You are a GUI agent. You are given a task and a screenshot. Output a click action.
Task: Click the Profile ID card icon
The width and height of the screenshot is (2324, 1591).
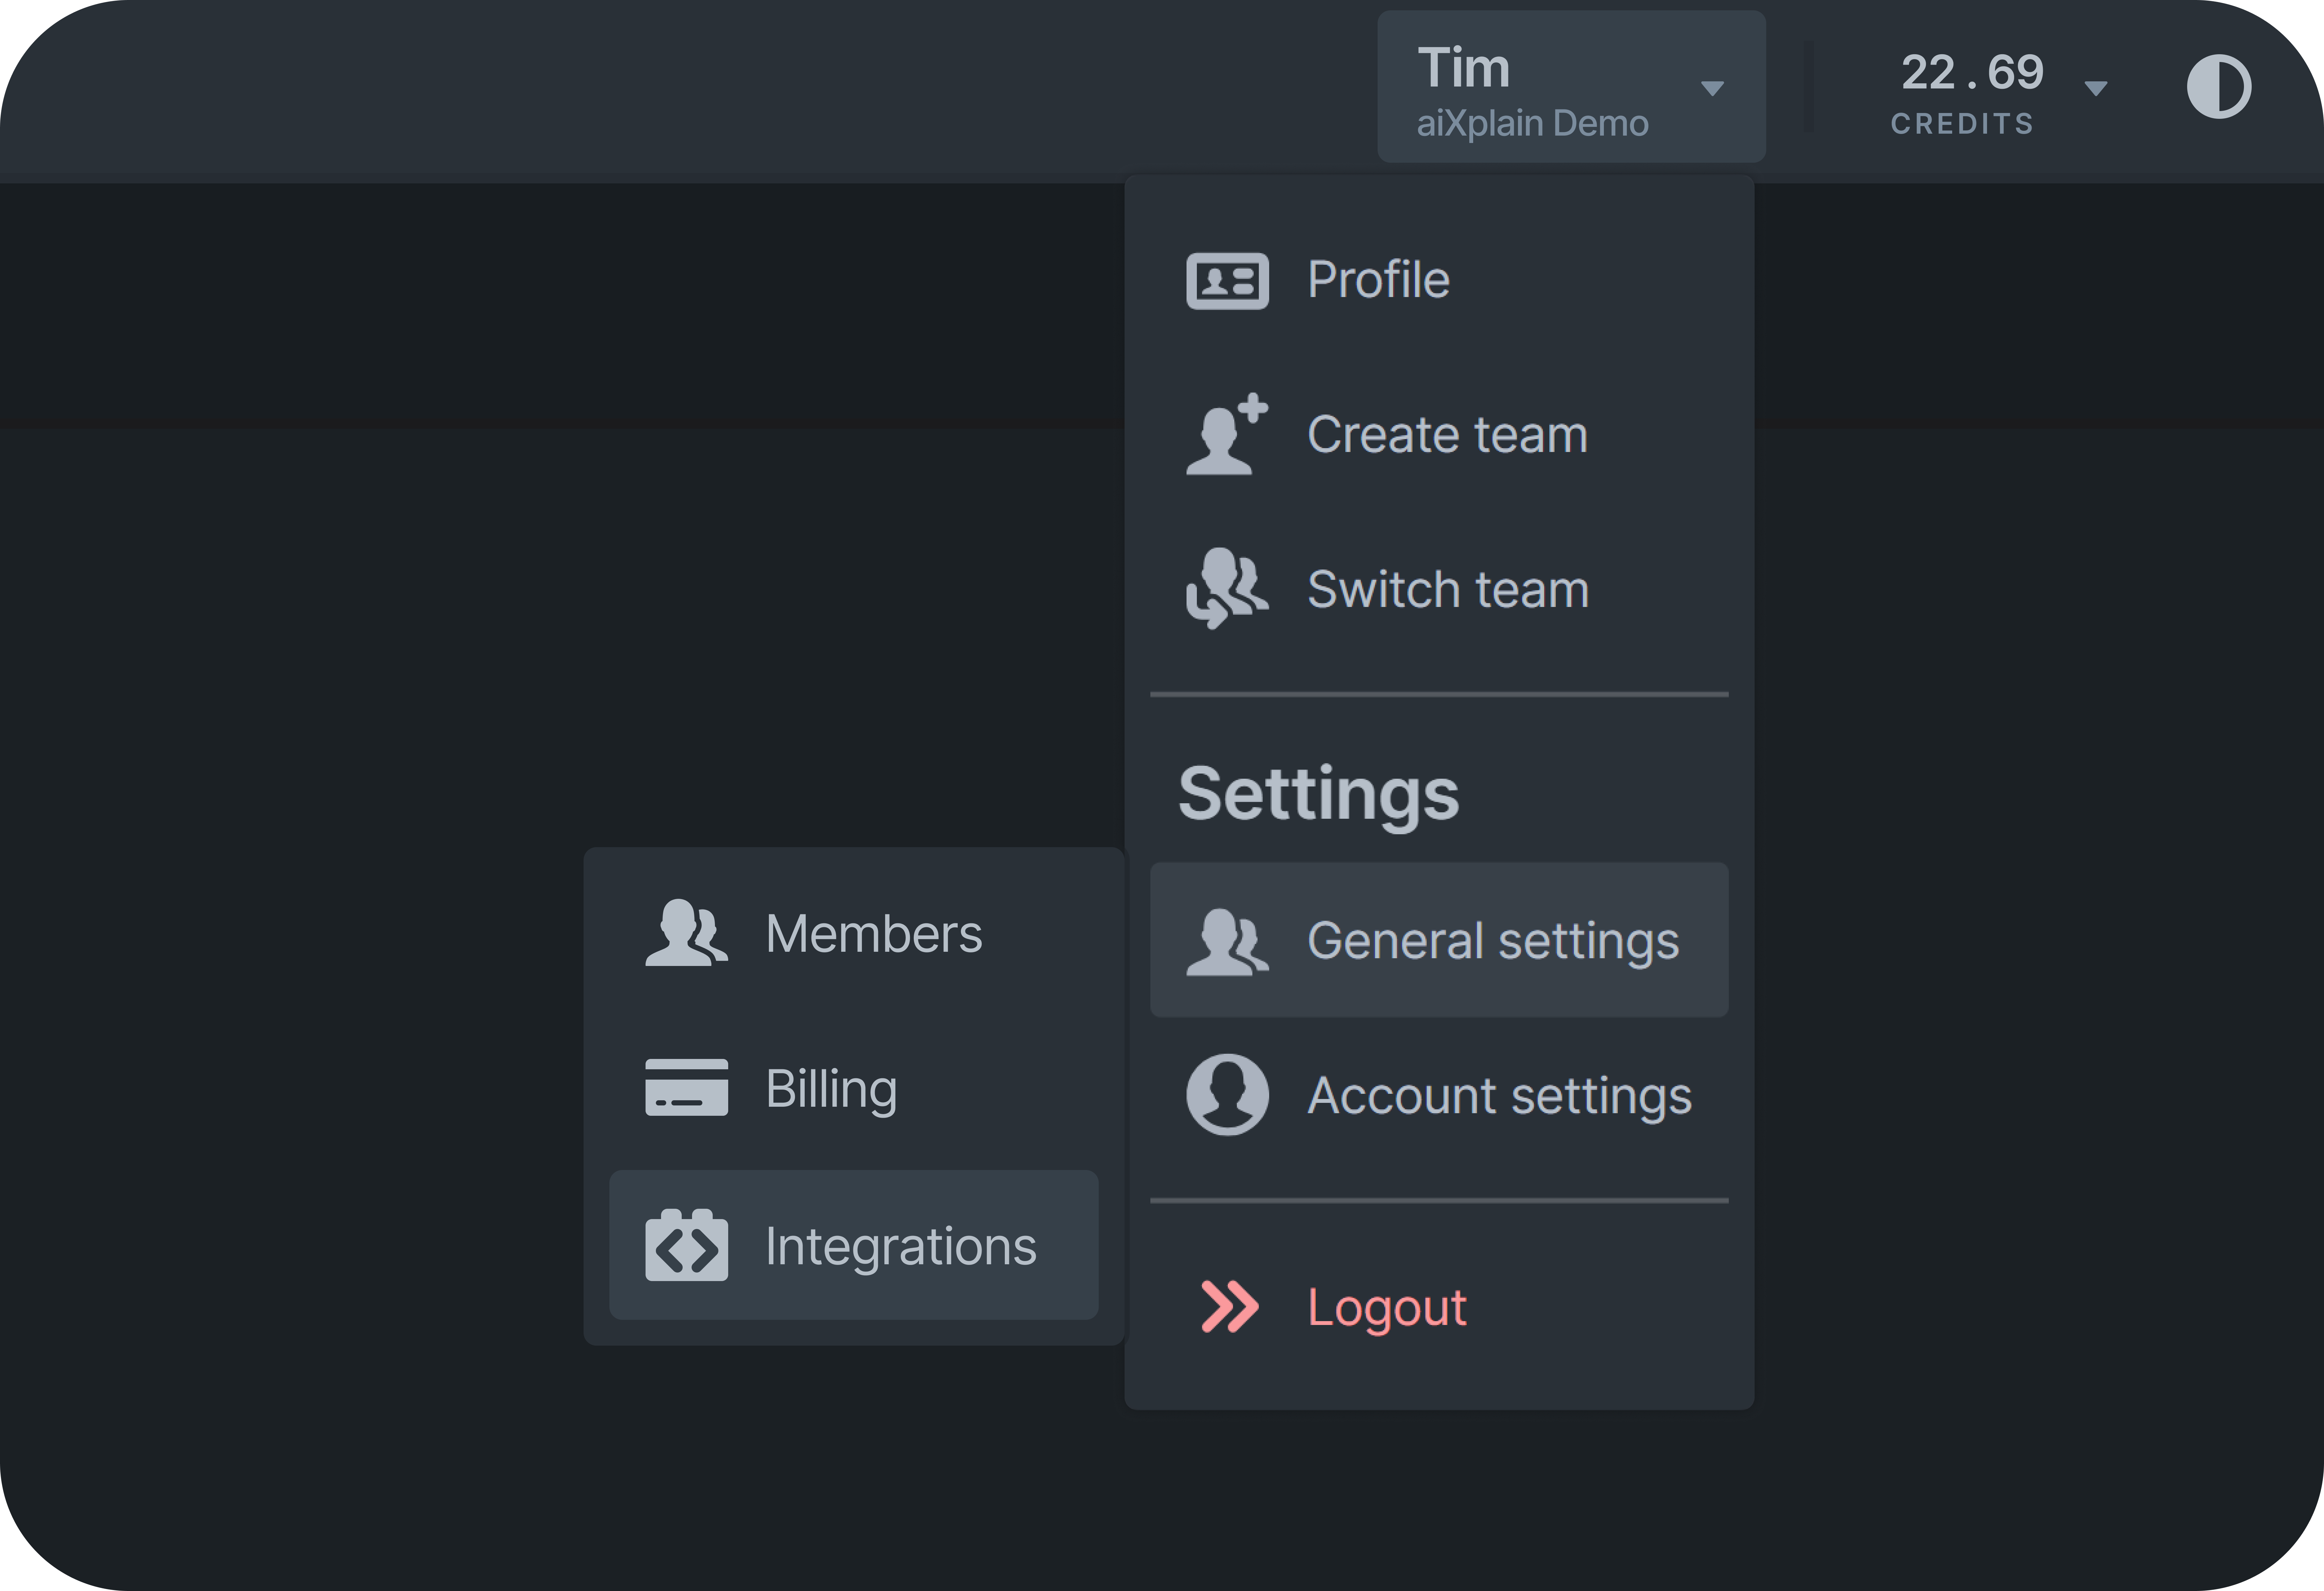1227,281
